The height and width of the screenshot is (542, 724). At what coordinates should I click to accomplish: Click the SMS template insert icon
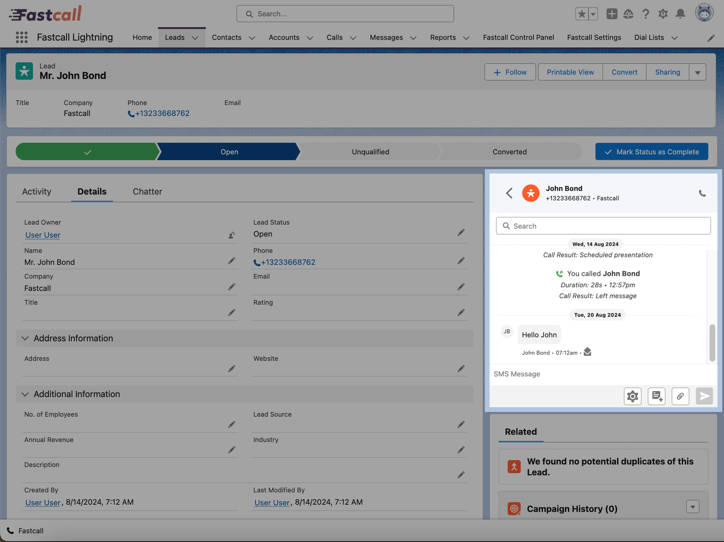point(656,396)
